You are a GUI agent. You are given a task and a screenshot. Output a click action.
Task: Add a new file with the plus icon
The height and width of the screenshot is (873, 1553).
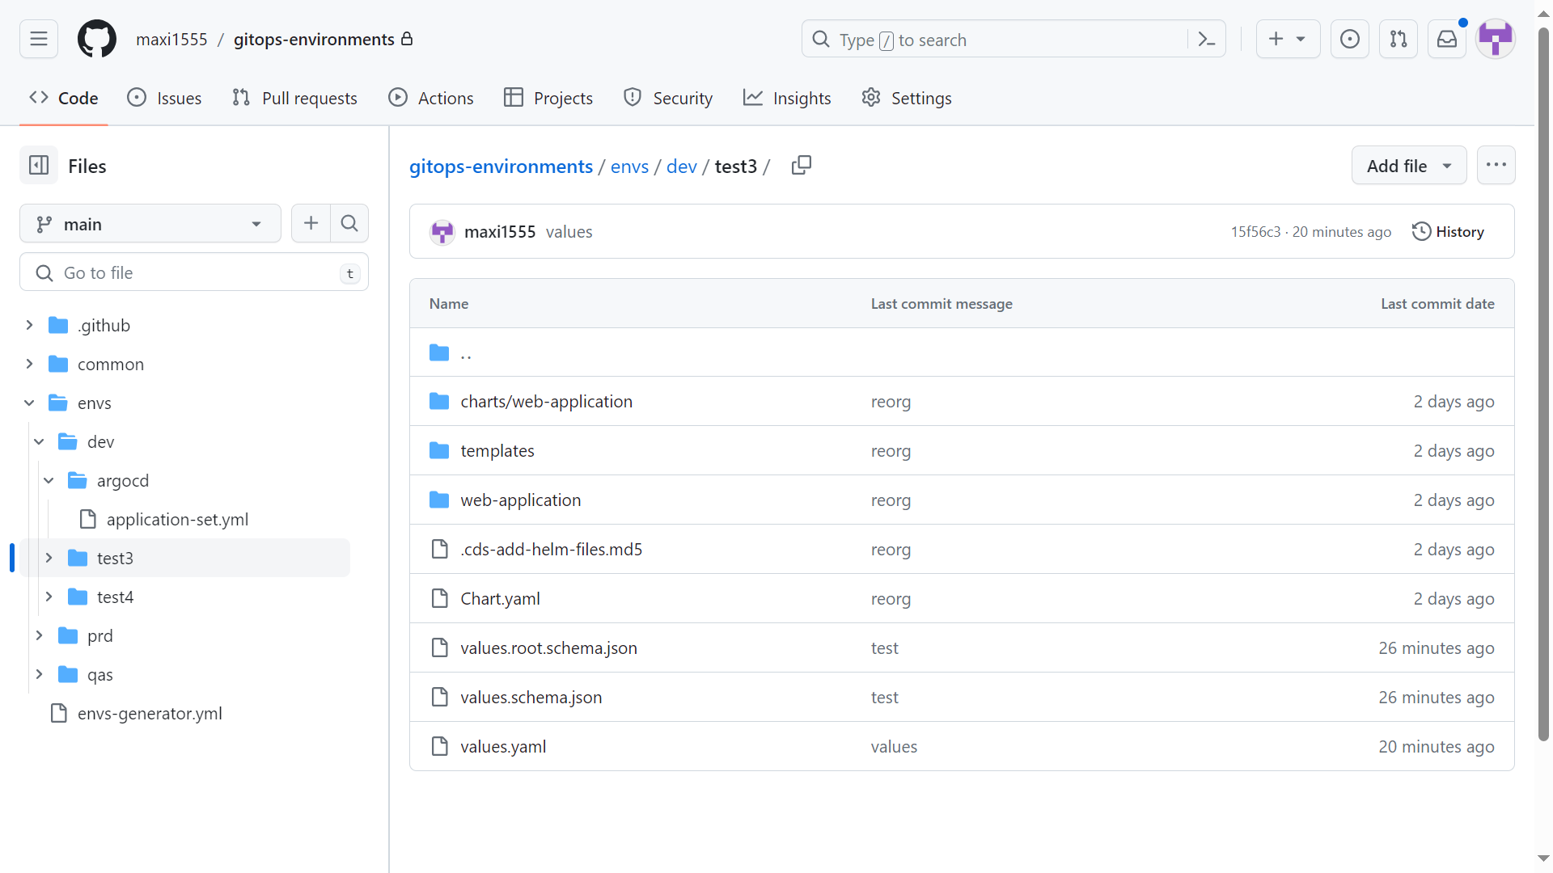coord(311,224)
